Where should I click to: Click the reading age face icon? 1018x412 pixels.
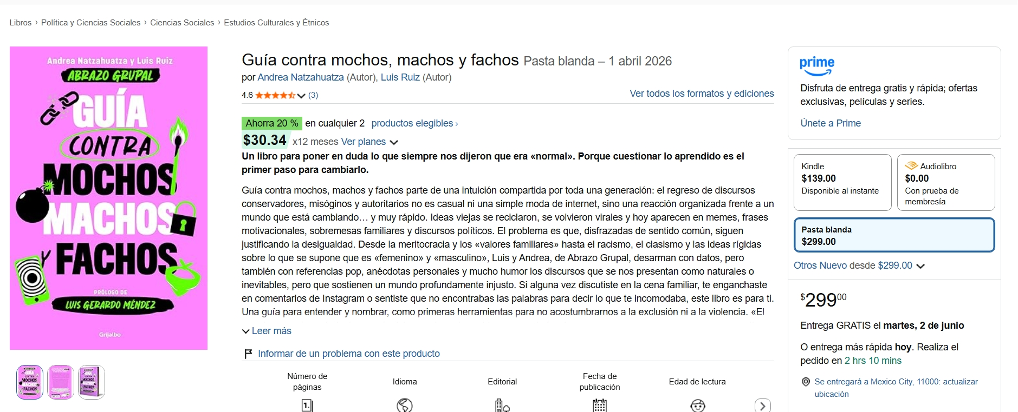698,406
